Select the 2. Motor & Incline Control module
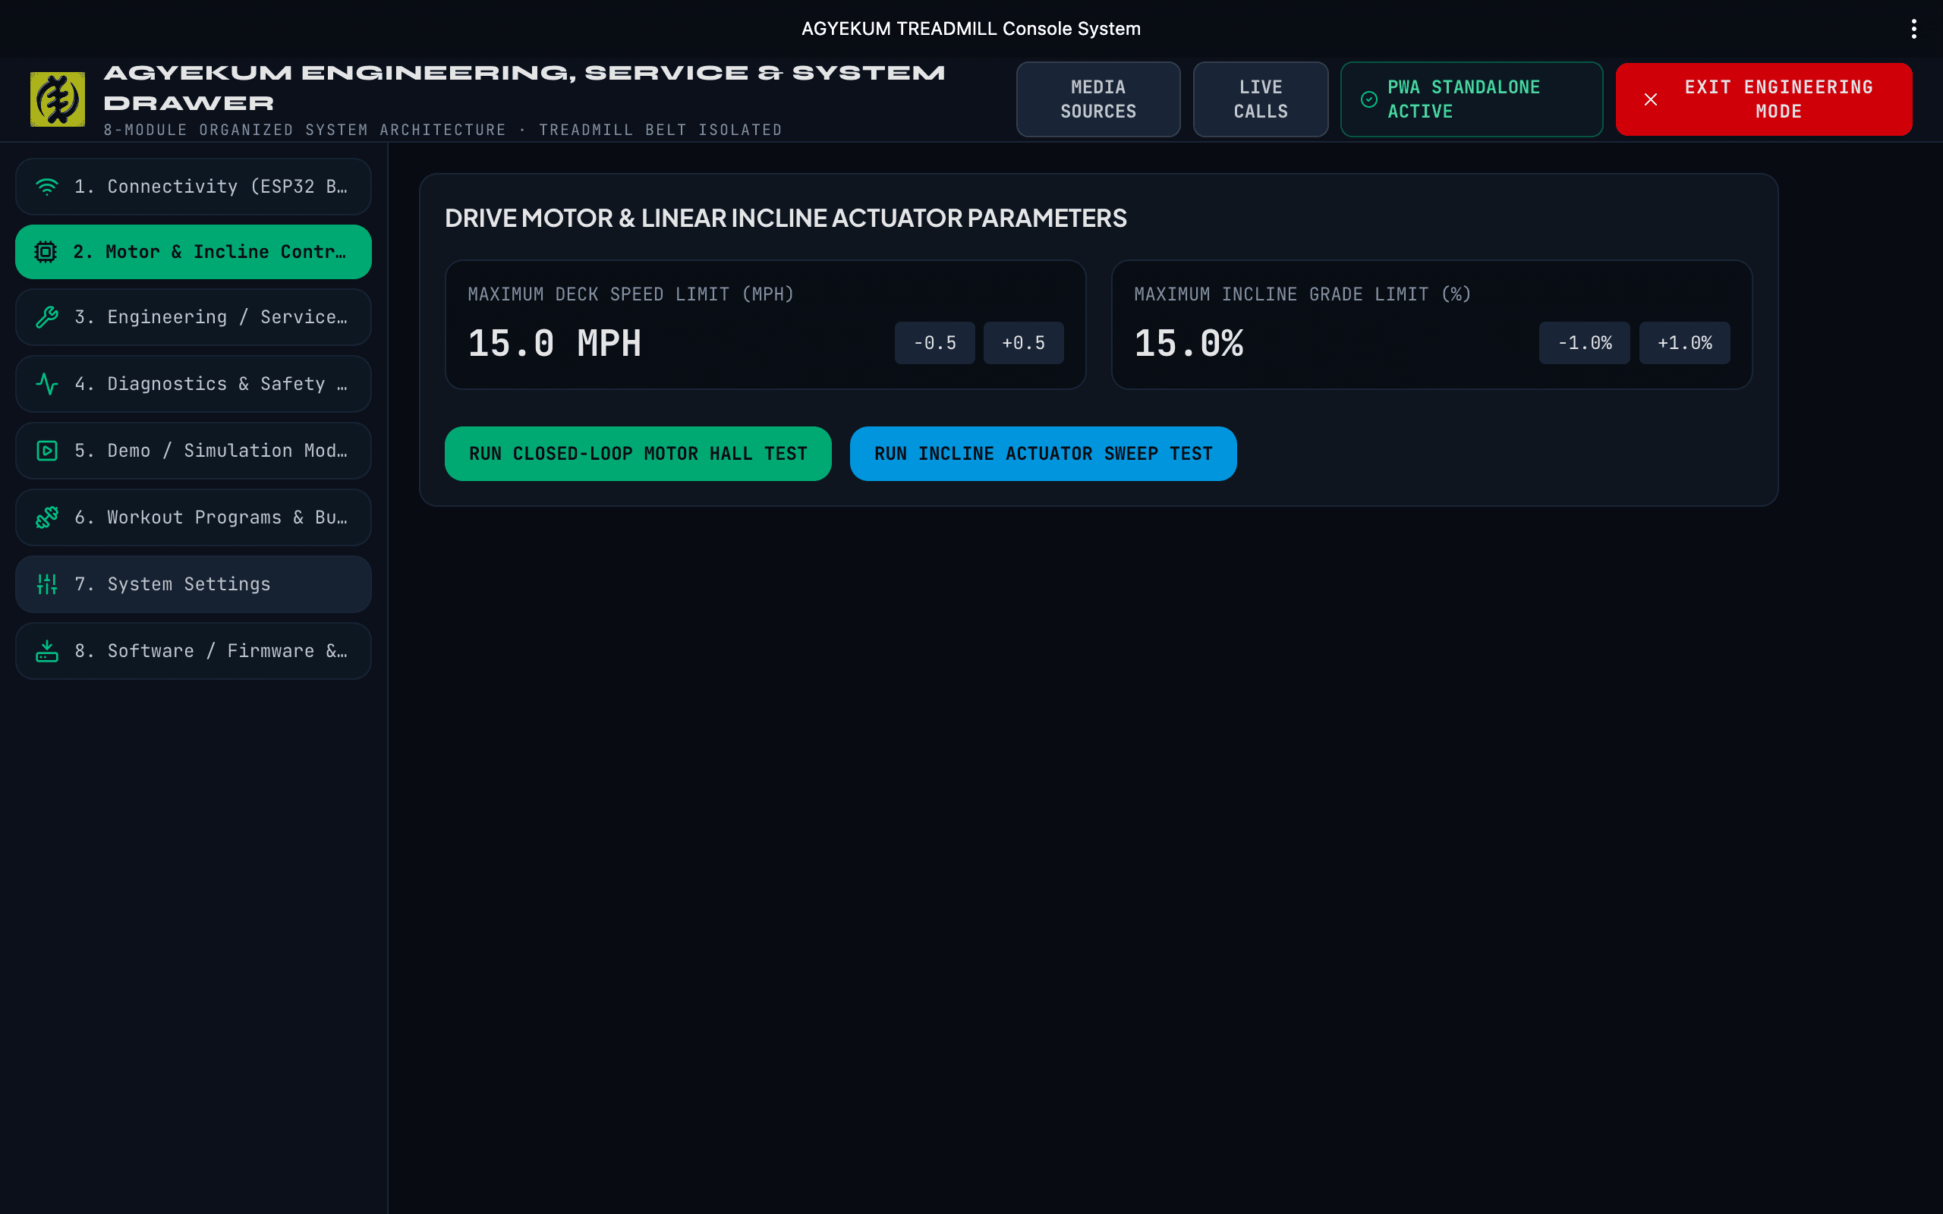This screenshot has width=1943, height=1214. 194,252
